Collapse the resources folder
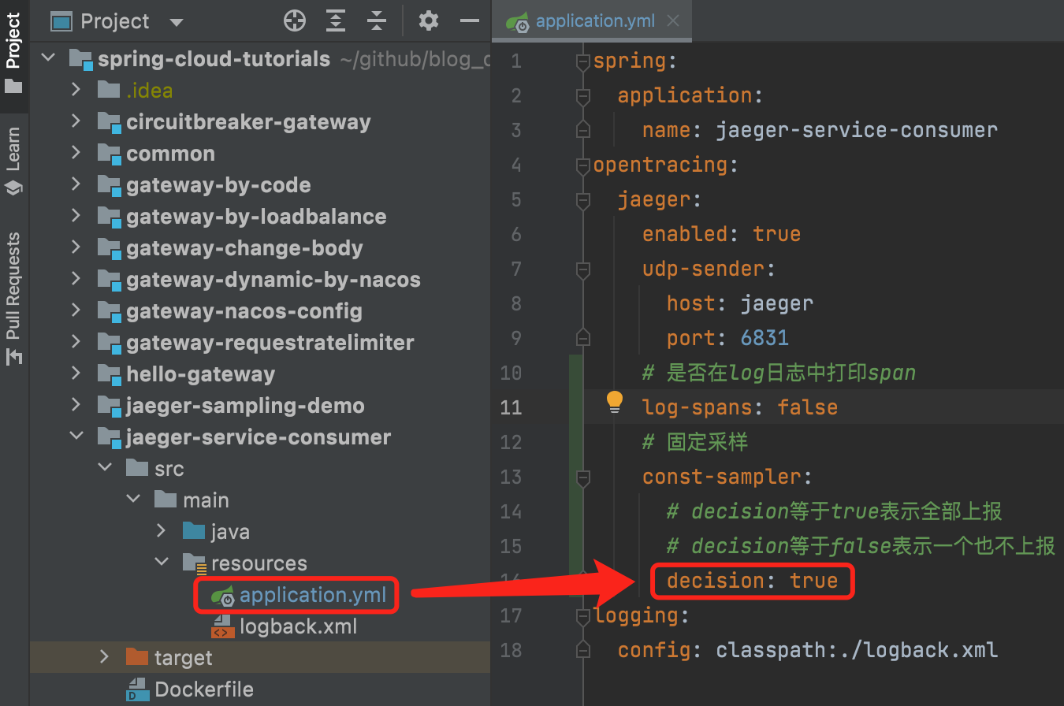1064x706 pixels. (161, 563)
